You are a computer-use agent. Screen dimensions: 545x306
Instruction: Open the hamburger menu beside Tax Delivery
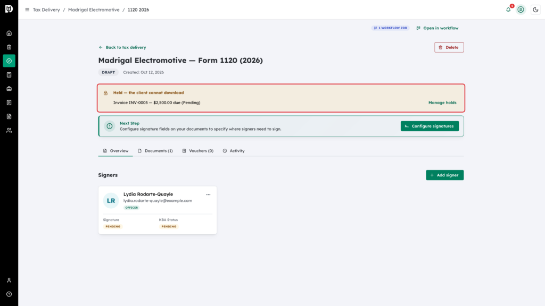[27, 10]
